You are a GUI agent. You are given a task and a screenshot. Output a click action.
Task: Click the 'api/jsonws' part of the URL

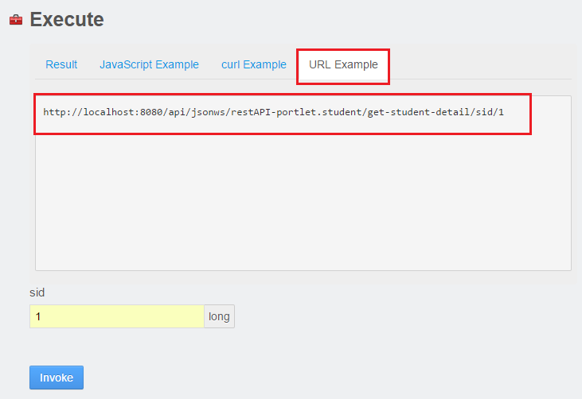pos(197,112)
